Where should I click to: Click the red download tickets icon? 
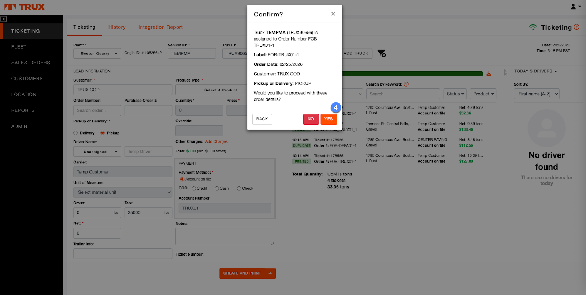click(489, 73)
